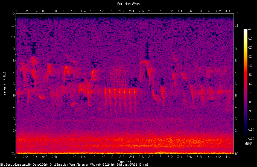
Task: Click the "-40" colour scale value
Action: click(250, 66)
